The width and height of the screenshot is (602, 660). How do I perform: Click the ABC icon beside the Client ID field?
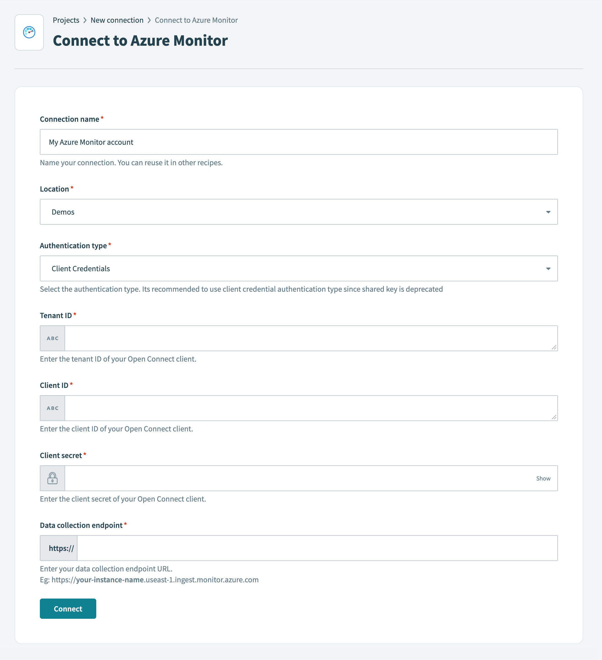coord(52,408)
